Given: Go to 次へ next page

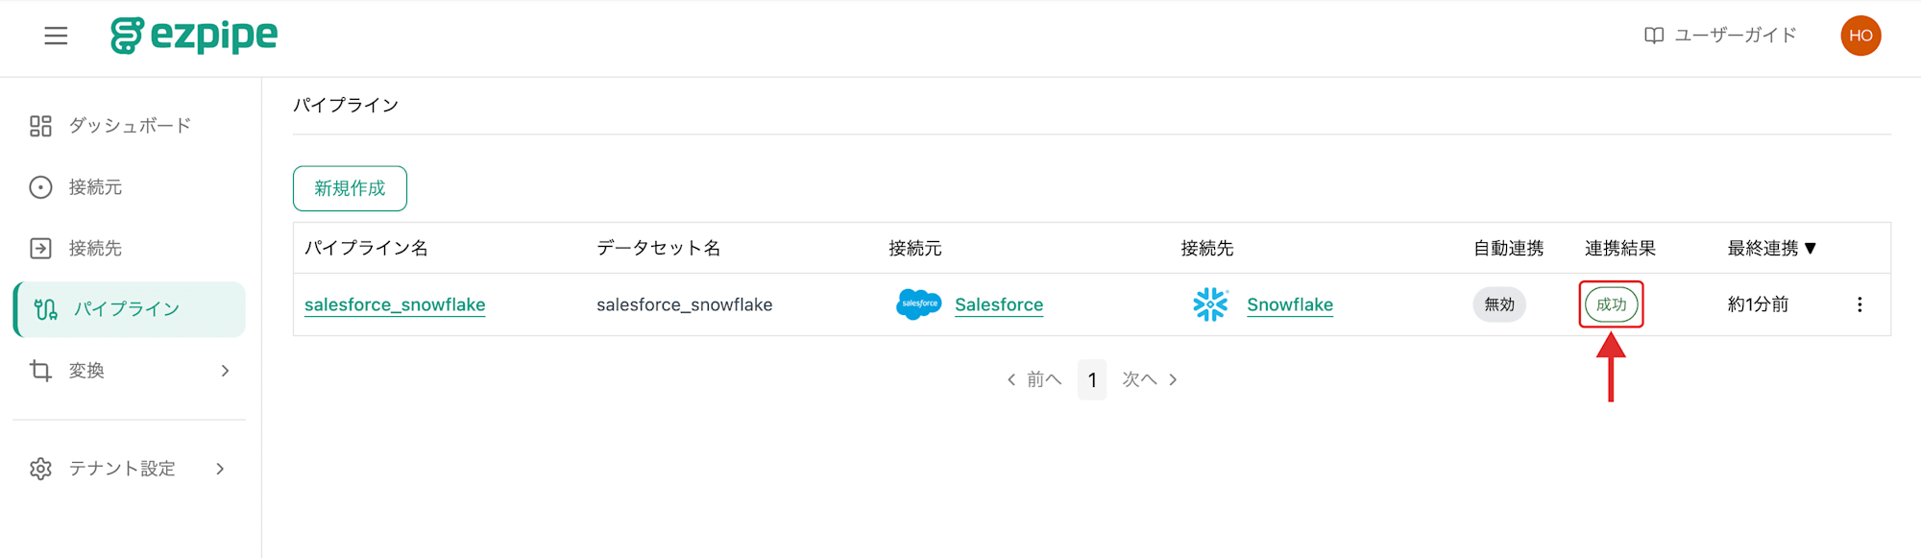Looking at the screenshot, I should tap(1150, 379).
